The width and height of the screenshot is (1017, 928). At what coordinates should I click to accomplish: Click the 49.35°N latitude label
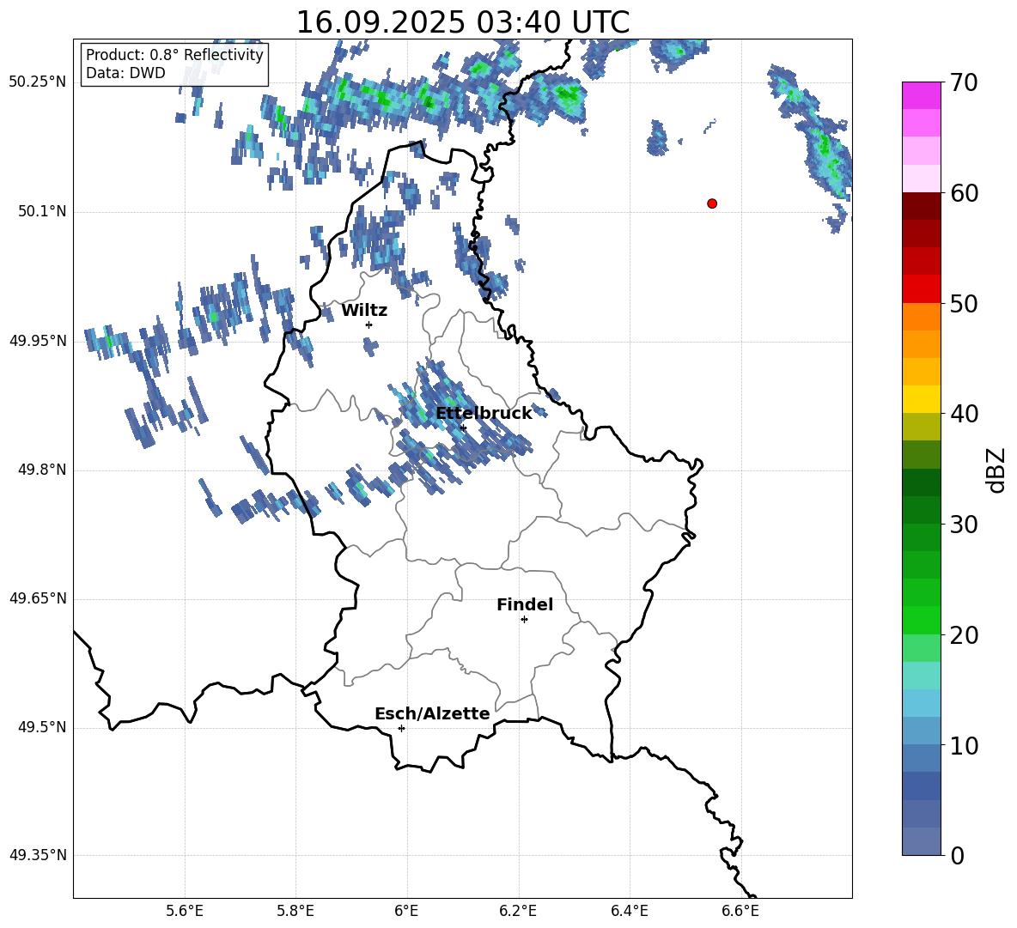[x=38, y=855]
